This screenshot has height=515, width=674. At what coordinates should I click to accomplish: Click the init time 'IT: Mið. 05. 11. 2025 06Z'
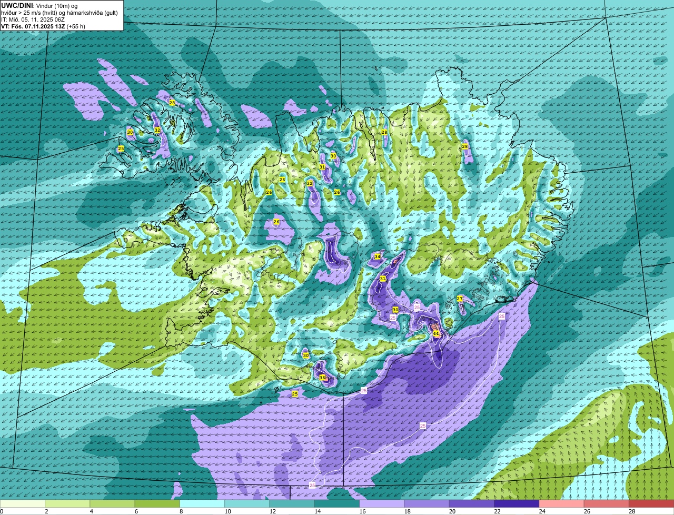[x=33, y=19]
